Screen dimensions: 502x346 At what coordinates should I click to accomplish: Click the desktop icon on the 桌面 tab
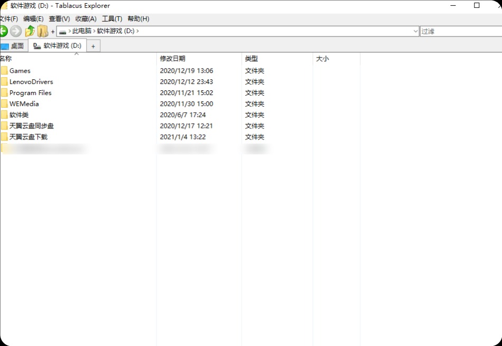[x=5, y=46]
